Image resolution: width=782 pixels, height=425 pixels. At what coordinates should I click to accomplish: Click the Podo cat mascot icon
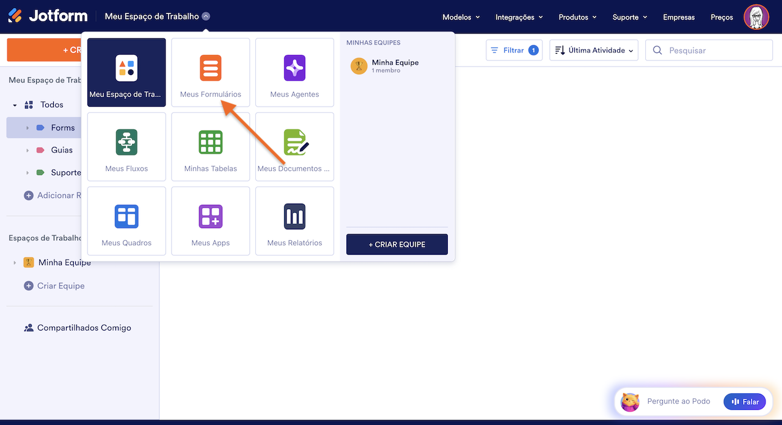630,402
